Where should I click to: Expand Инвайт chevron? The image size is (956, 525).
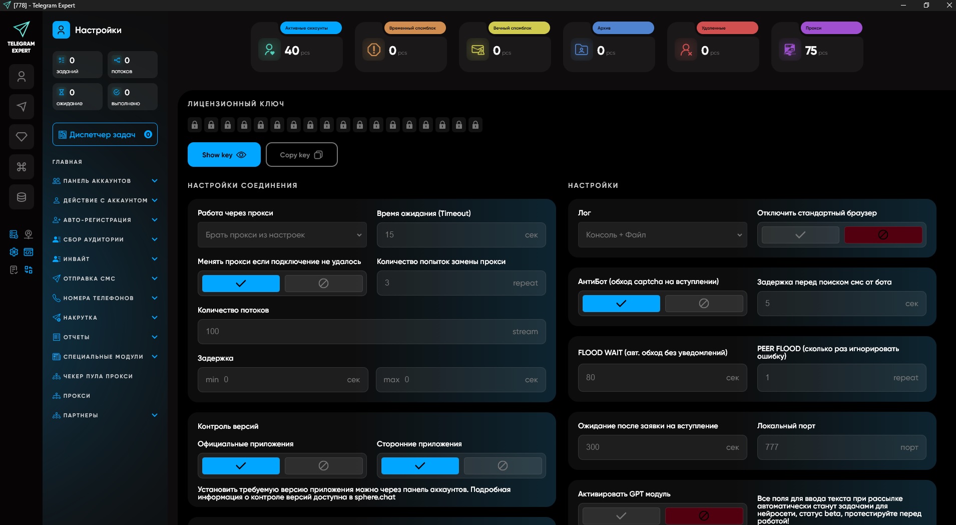coord(155,259)
